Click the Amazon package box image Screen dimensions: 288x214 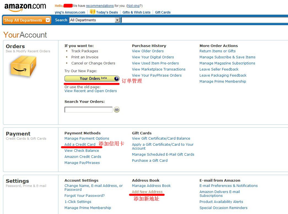pyautogui.click(x=23, y=66)
